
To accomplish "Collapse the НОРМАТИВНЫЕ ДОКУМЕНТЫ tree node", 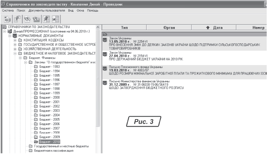I will (x=10, y=36).
